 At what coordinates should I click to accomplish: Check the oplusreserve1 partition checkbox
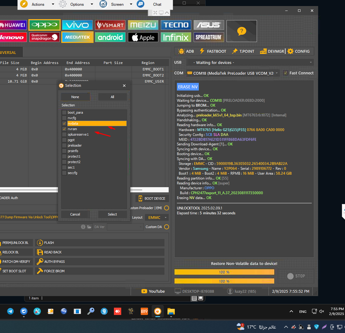point(64,134)
